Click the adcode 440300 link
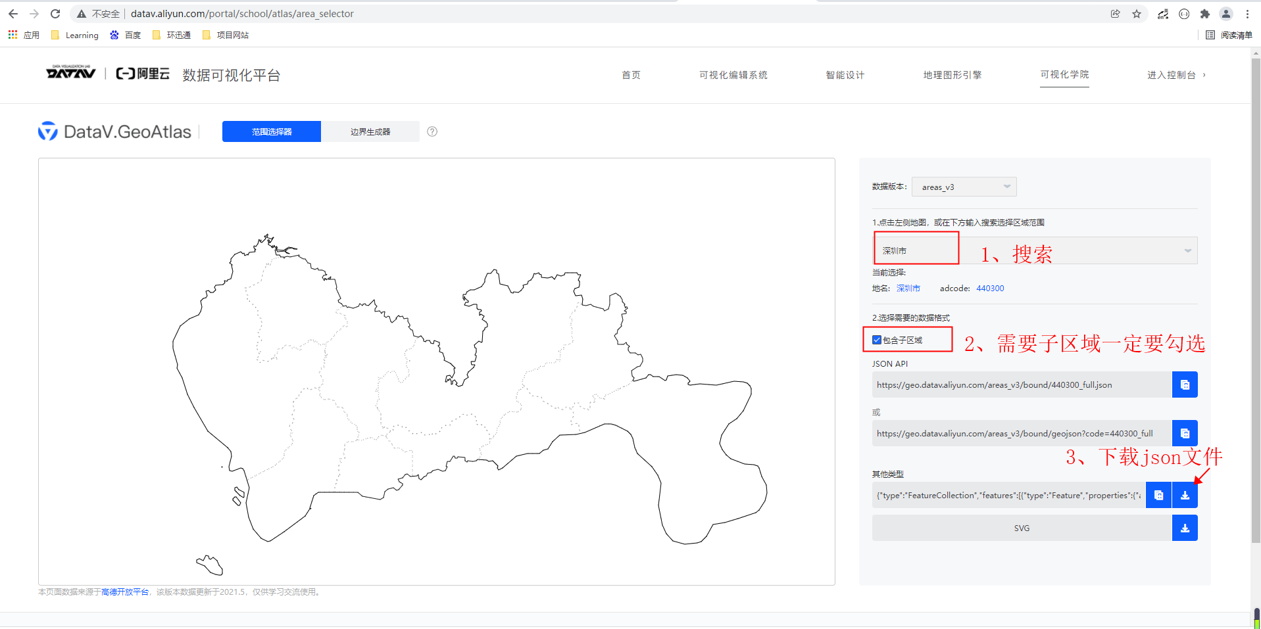The height and width of the screenshot is (629, 1261). coord(989,288)
